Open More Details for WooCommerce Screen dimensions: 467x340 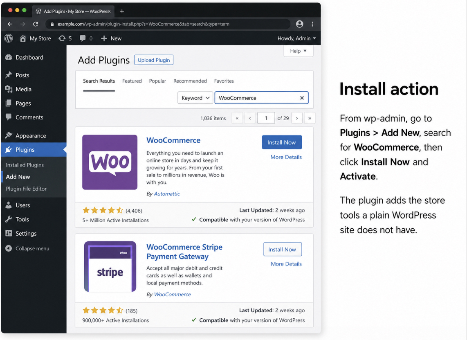[x=286, y=157]
